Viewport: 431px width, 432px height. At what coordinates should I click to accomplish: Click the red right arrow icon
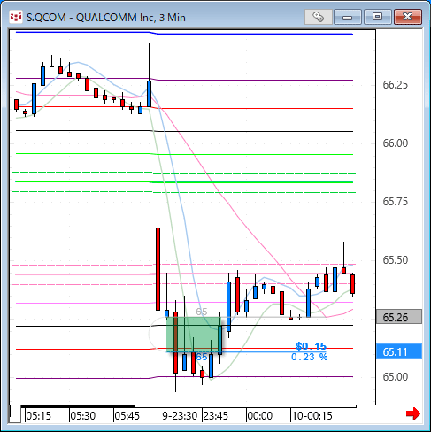(413, 413)
